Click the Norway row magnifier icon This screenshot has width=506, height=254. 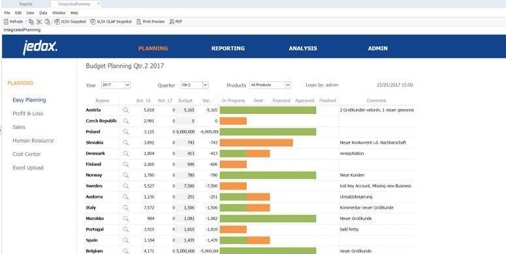click(125, 175)
